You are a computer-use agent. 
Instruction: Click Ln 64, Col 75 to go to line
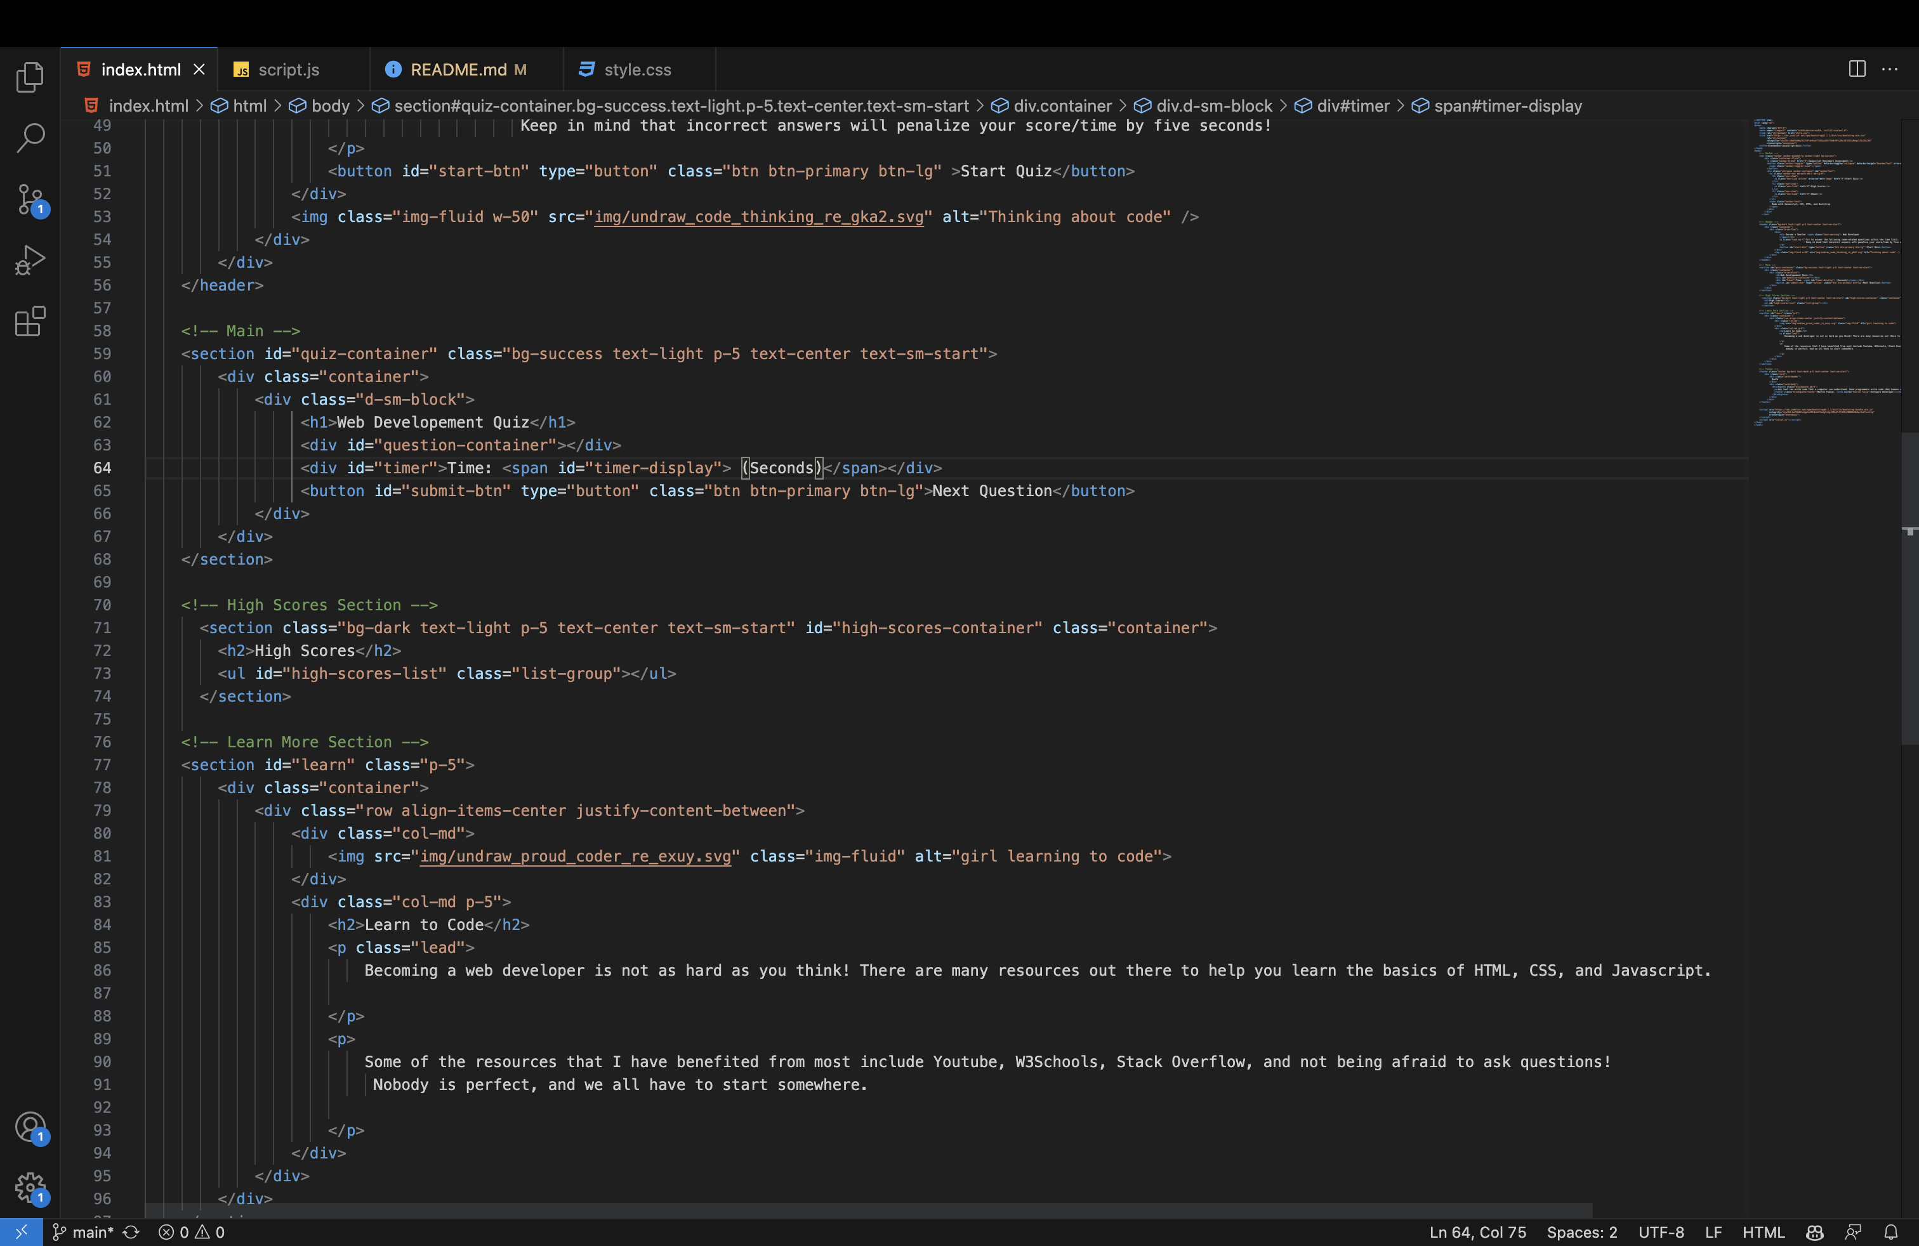pyautogui.click(x=1477, y=1231)
